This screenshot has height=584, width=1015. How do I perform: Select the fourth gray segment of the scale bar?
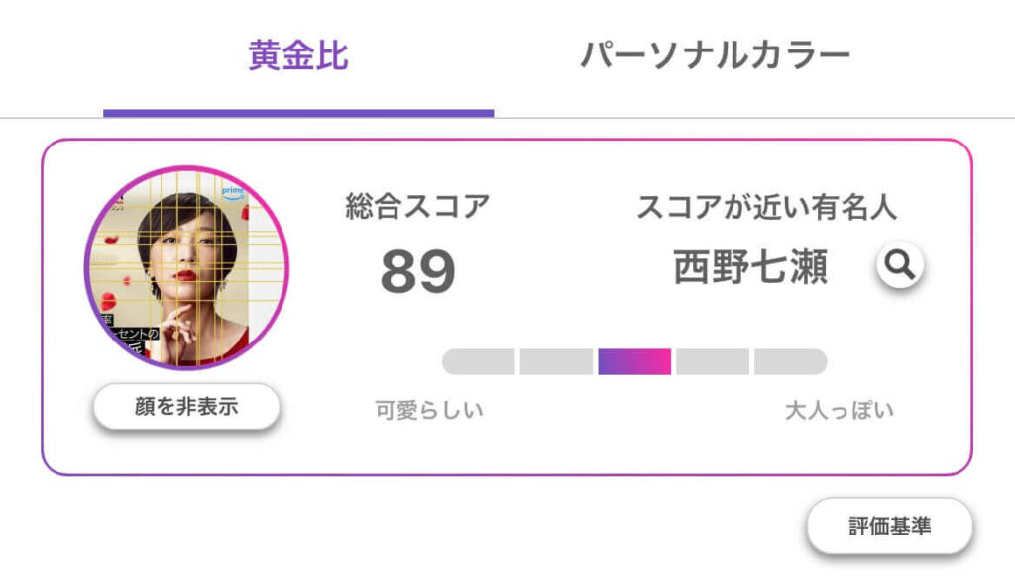coord(712,362)
